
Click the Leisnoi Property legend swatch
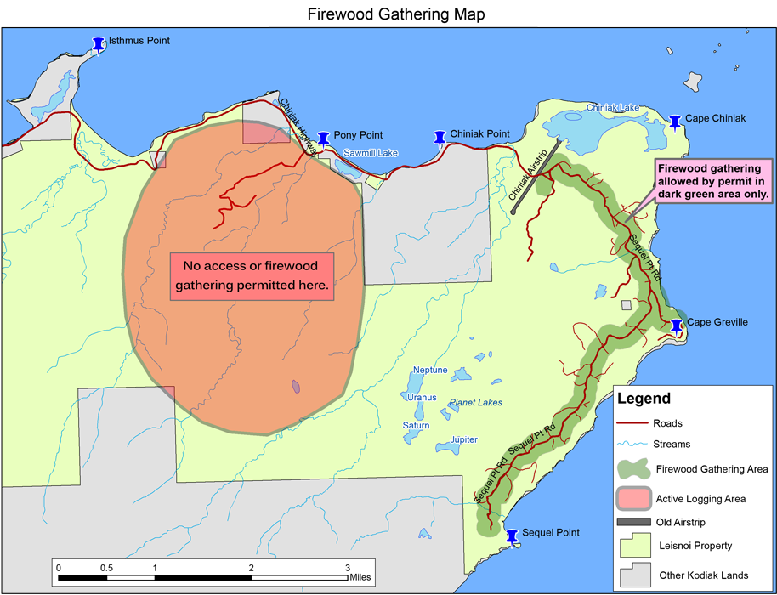click(634, 546)
